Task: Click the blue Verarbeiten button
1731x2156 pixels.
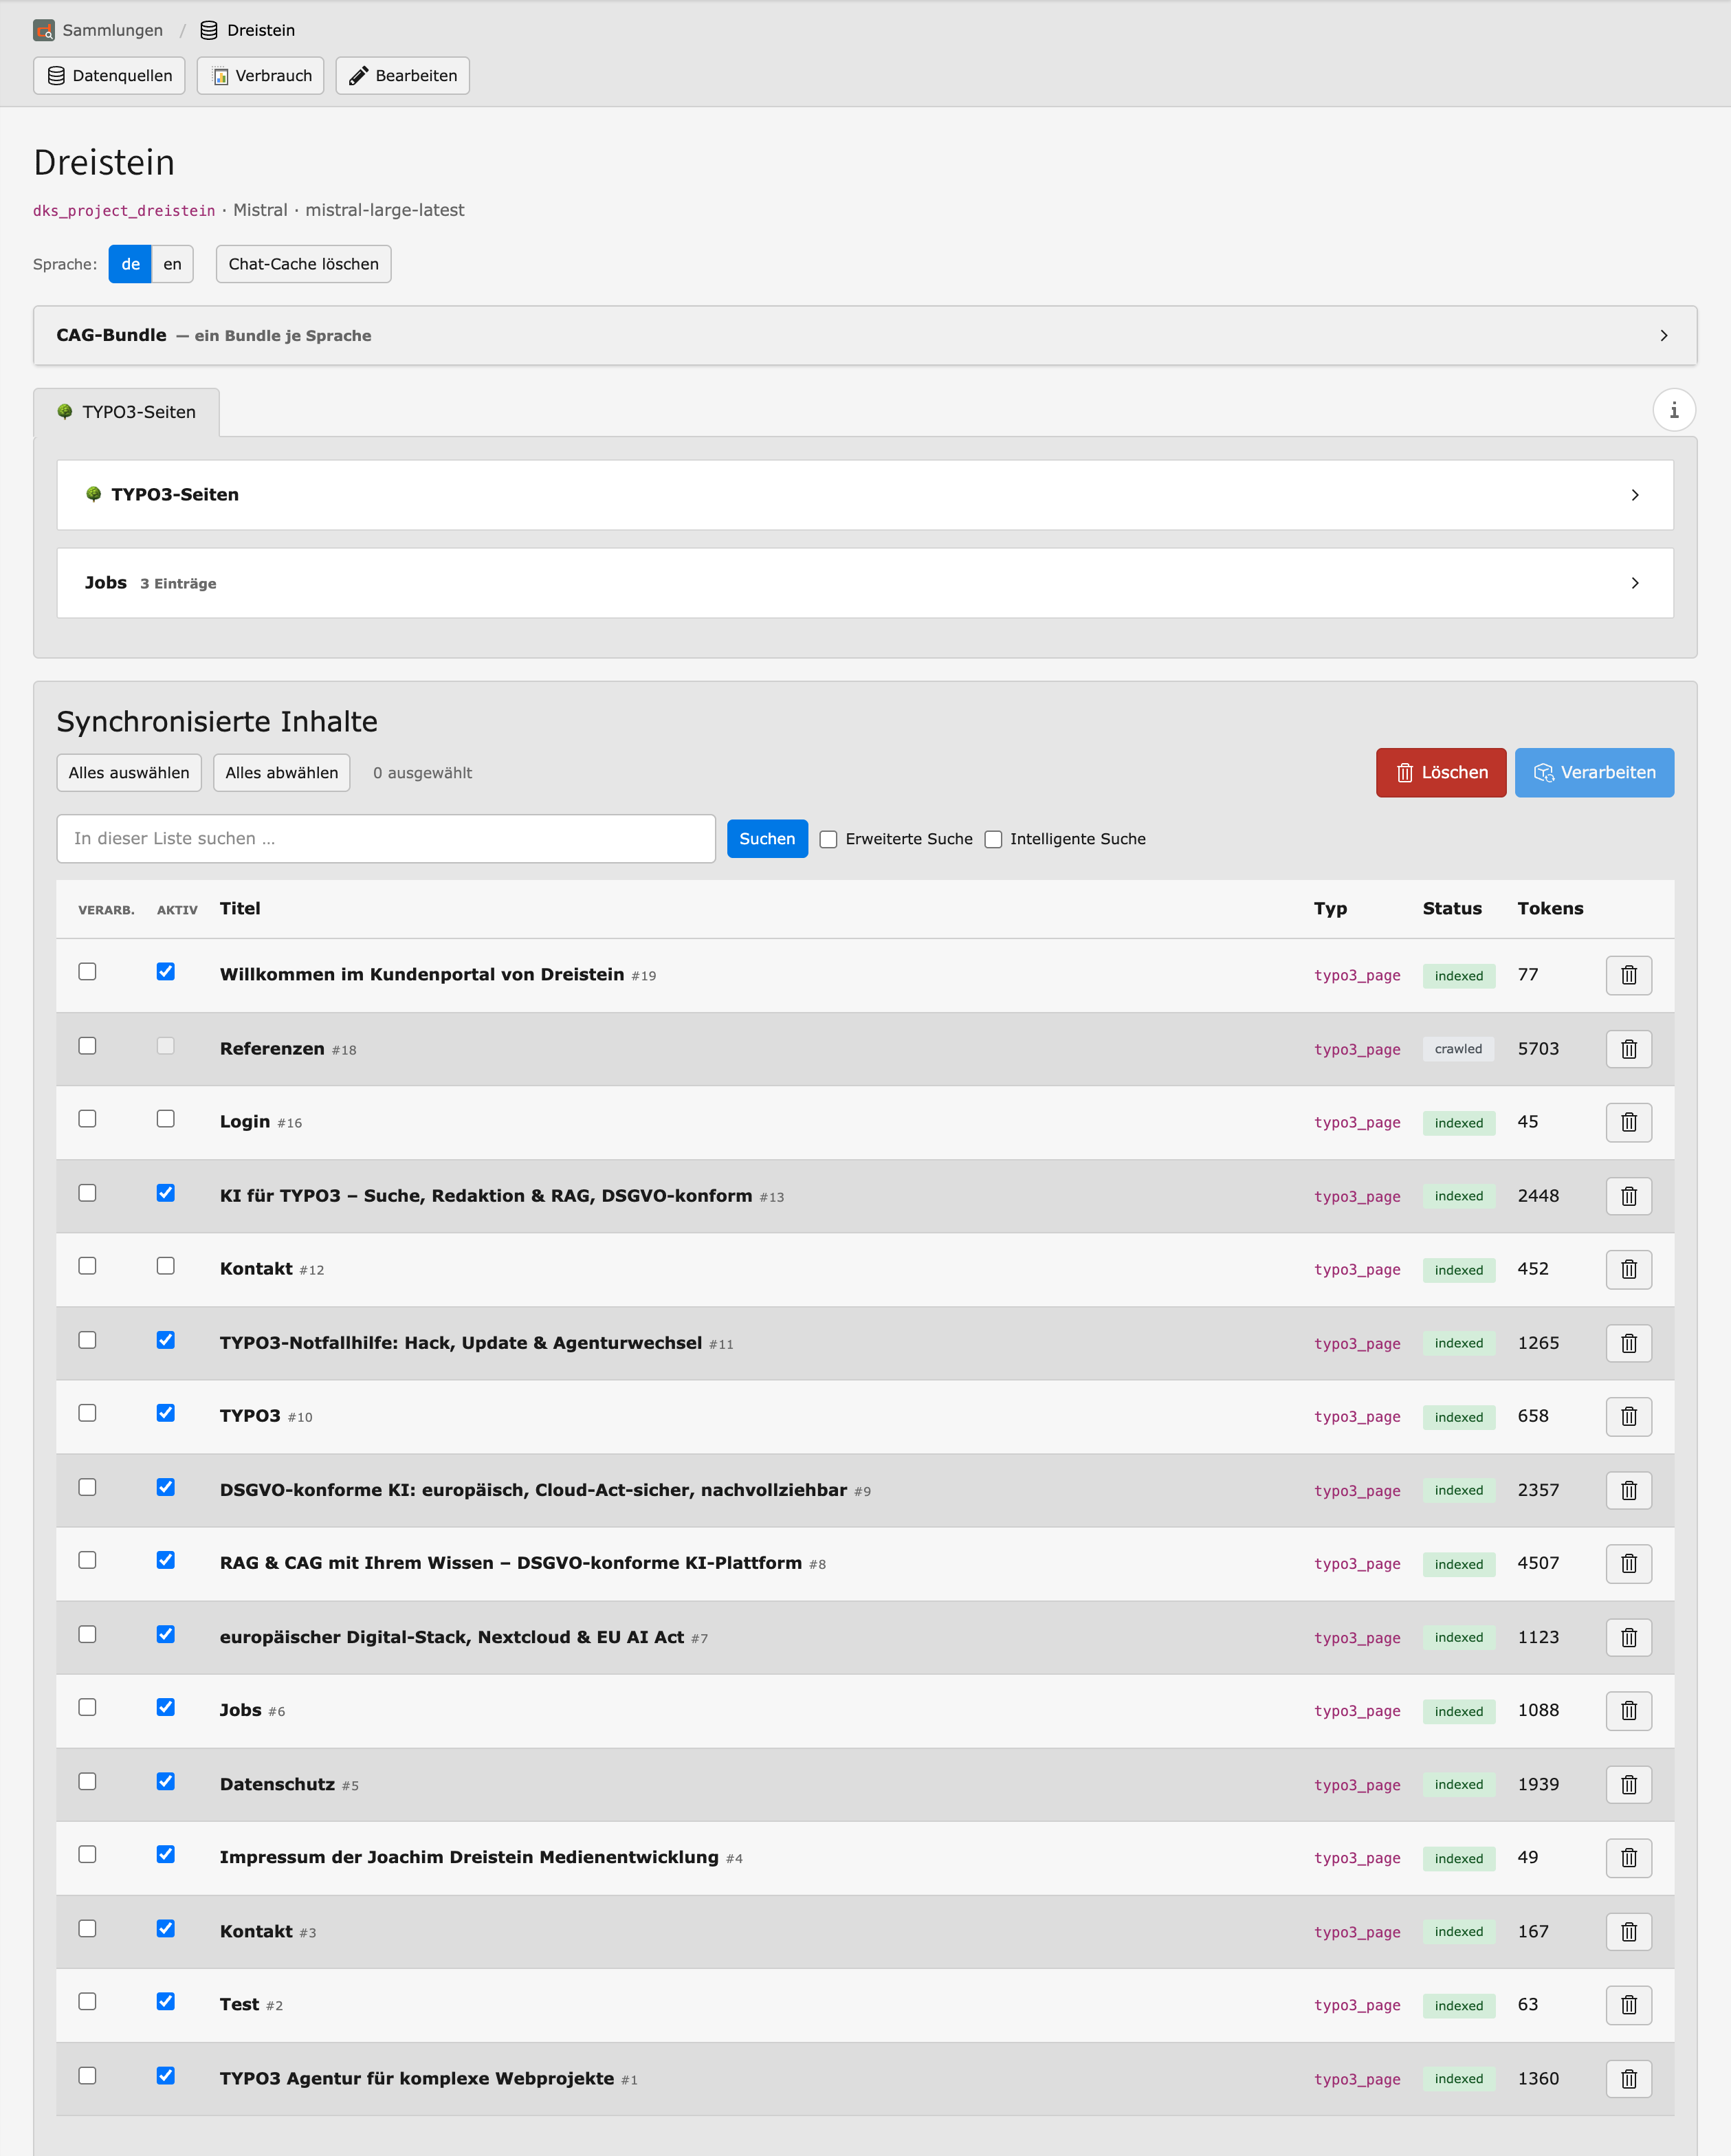Action: (1594, 773)
